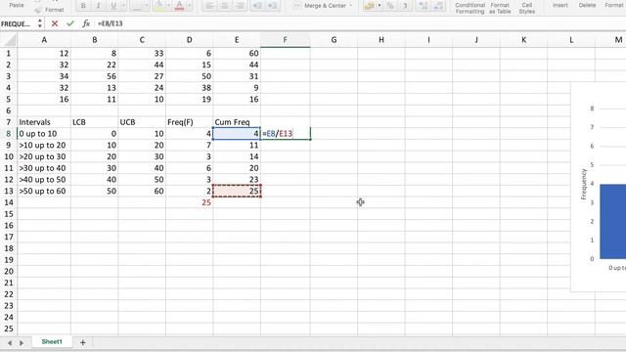Open the currency format dropdown arrow
Viewport: 626px width, 352px height.
point(380,6)
